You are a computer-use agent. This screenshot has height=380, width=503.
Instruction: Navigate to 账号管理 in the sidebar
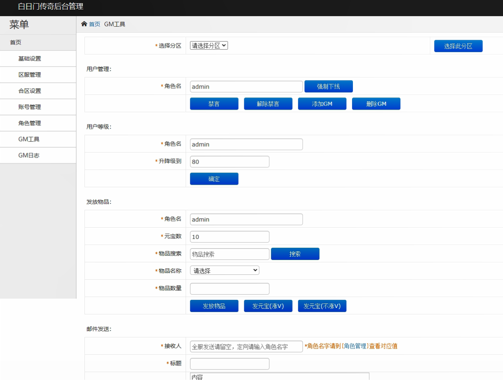click(38, 107)
